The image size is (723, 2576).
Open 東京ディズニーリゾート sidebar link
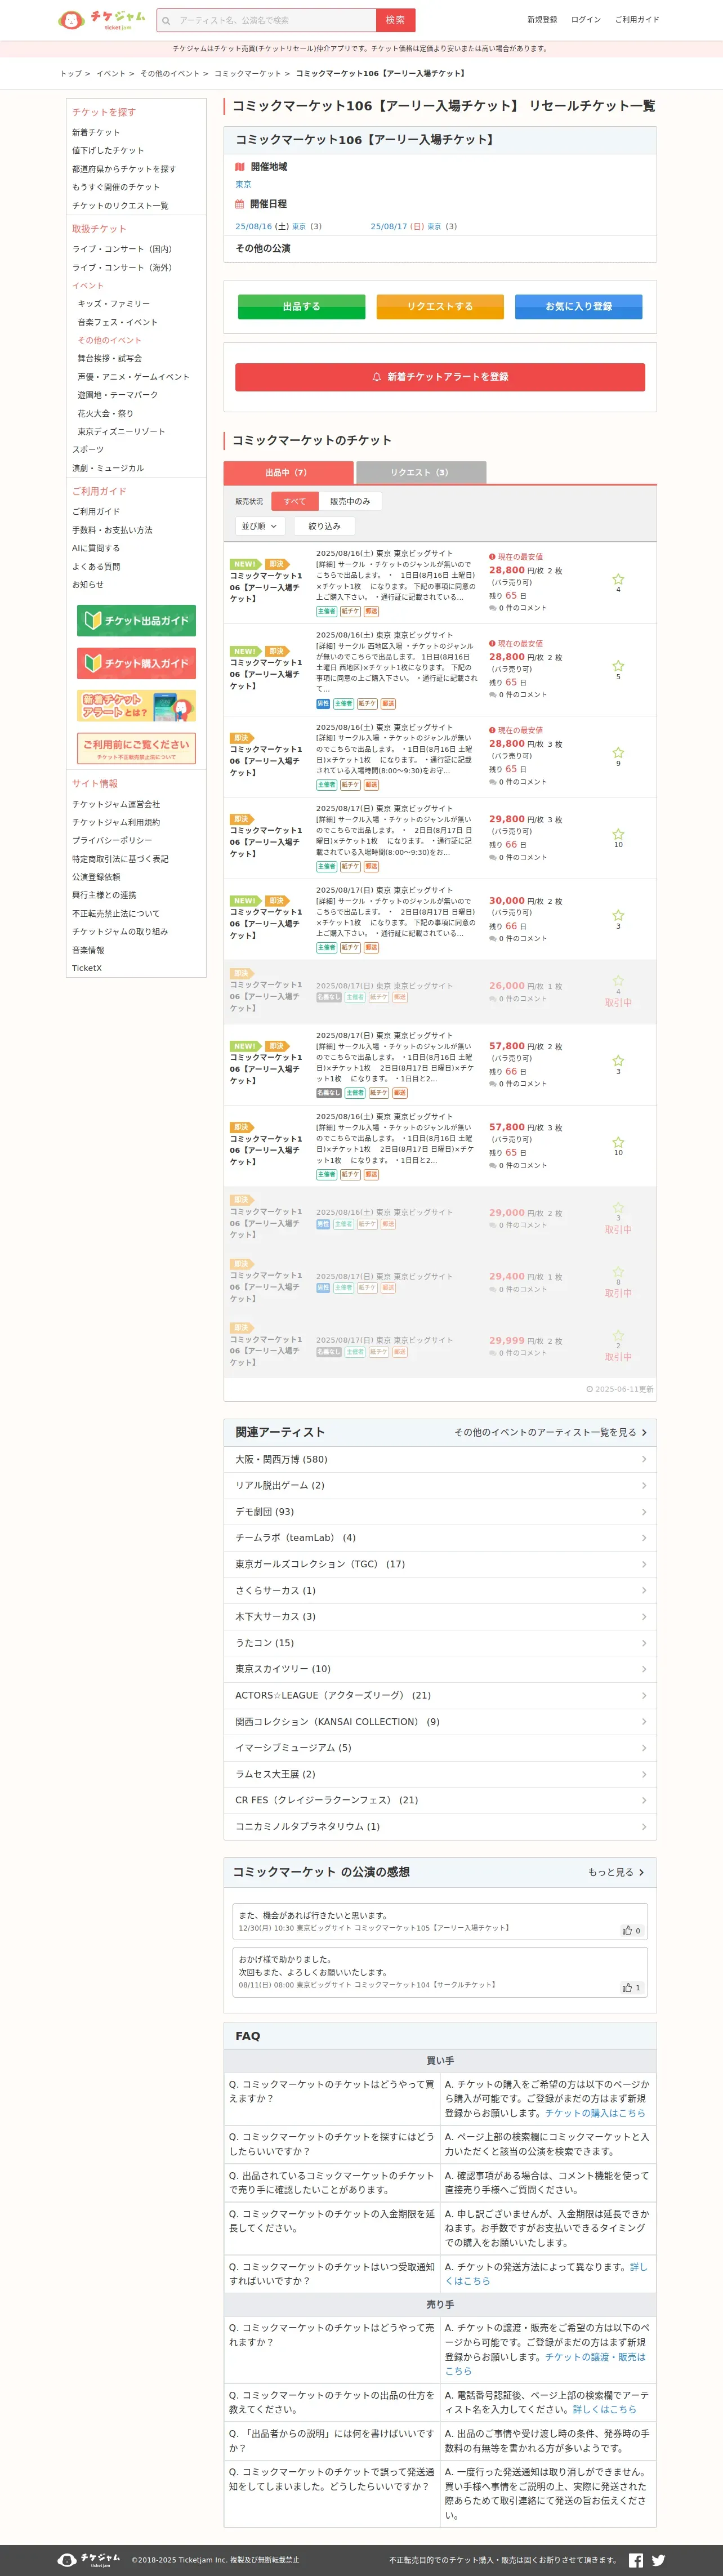(121, 431)
